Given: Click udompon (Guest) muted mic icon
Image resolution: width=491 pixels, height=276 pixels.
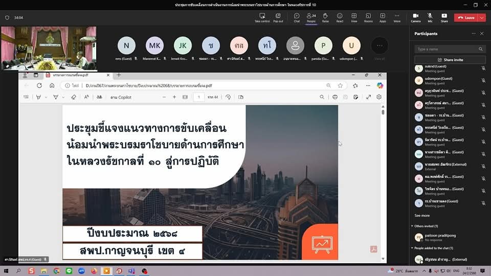Looking at the screenshot, I should click(483, 80).
